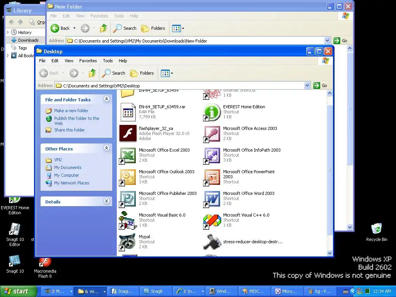Viewport: 396px width, 297px height.
Task: Open the Edit menu in Desktop window
Action: click(x=55, y=61)
